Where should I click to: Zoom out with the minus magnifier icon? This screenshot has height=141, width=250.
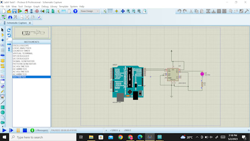(x=133, y=11)
